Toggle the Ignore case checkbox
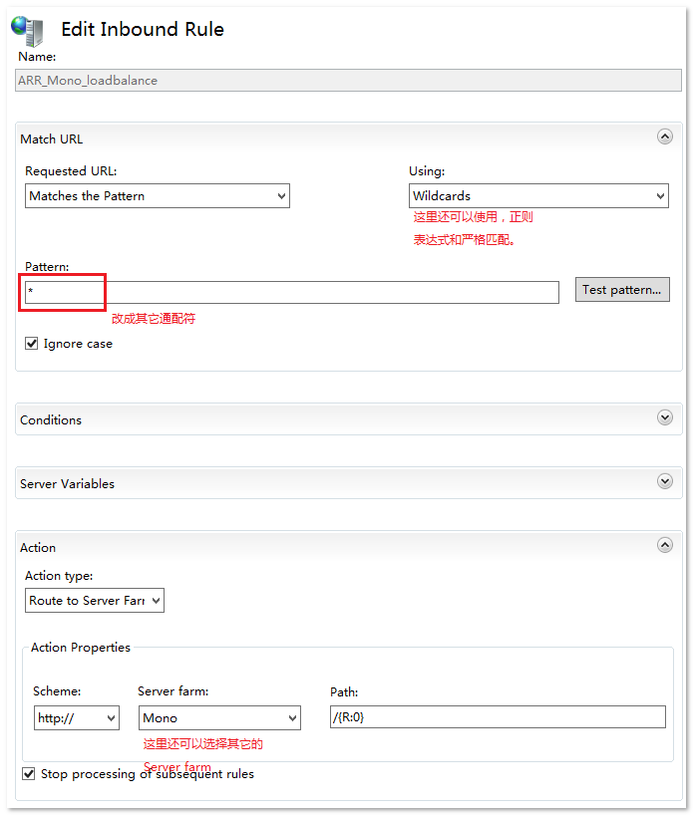Screen dimensions: 693x815 pyautogui.click(x=32, y=344)
